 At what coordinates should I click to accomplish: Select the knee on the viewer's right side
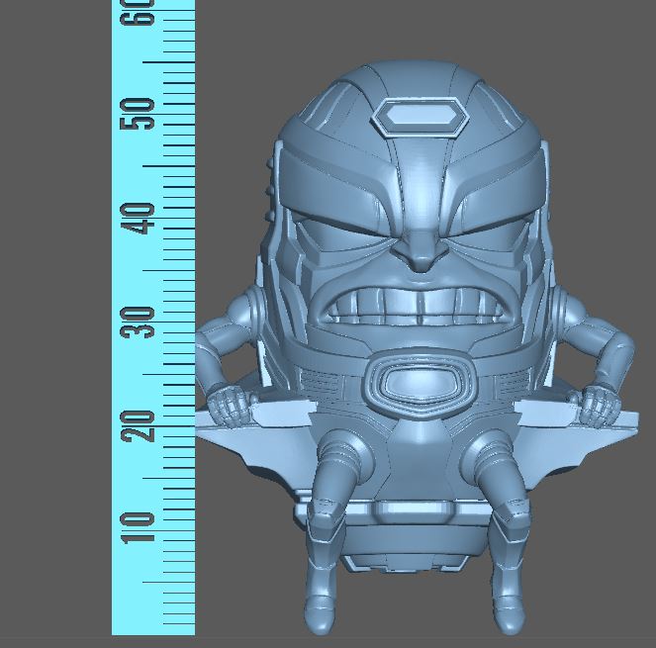point(492,461)
